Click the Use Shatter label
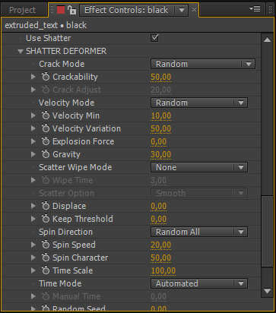Image resolution: width=276 pixels, height=313 pixels. (49, 38)
